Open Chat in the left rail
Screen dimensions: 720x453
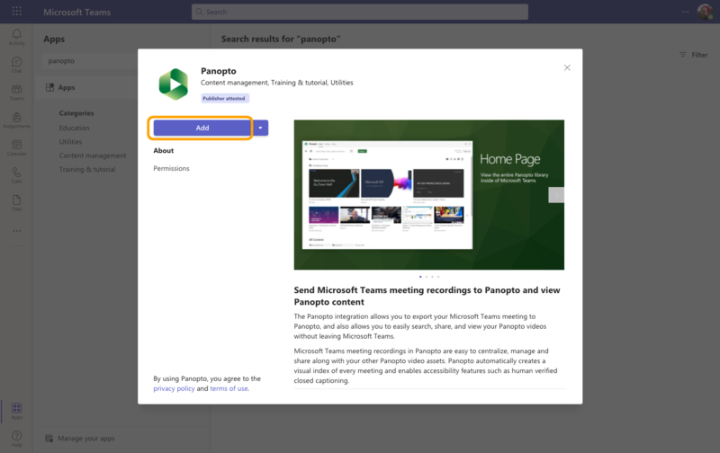click(x=16, y=64)
